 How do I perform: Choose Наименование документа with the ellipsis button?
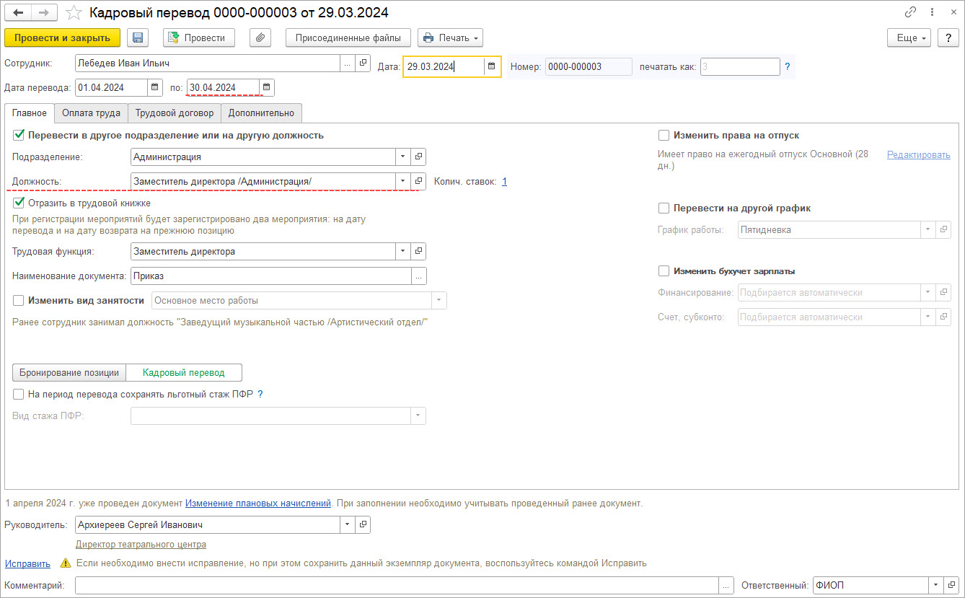pos(418,276)
